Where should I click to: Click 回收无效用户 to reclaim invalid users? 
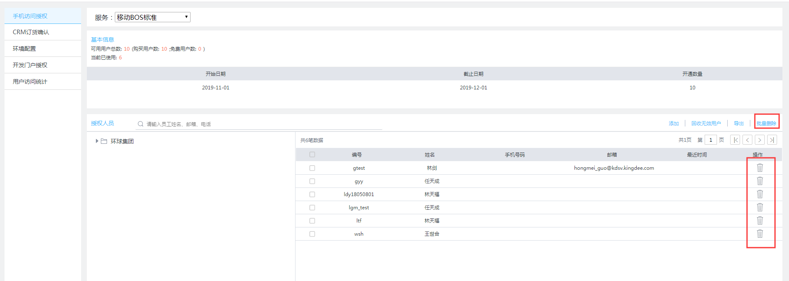pos(706,124)
